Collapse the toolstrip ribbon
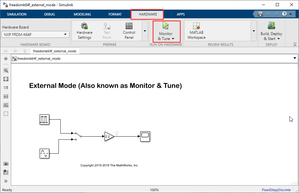 [x=294, y=45]
